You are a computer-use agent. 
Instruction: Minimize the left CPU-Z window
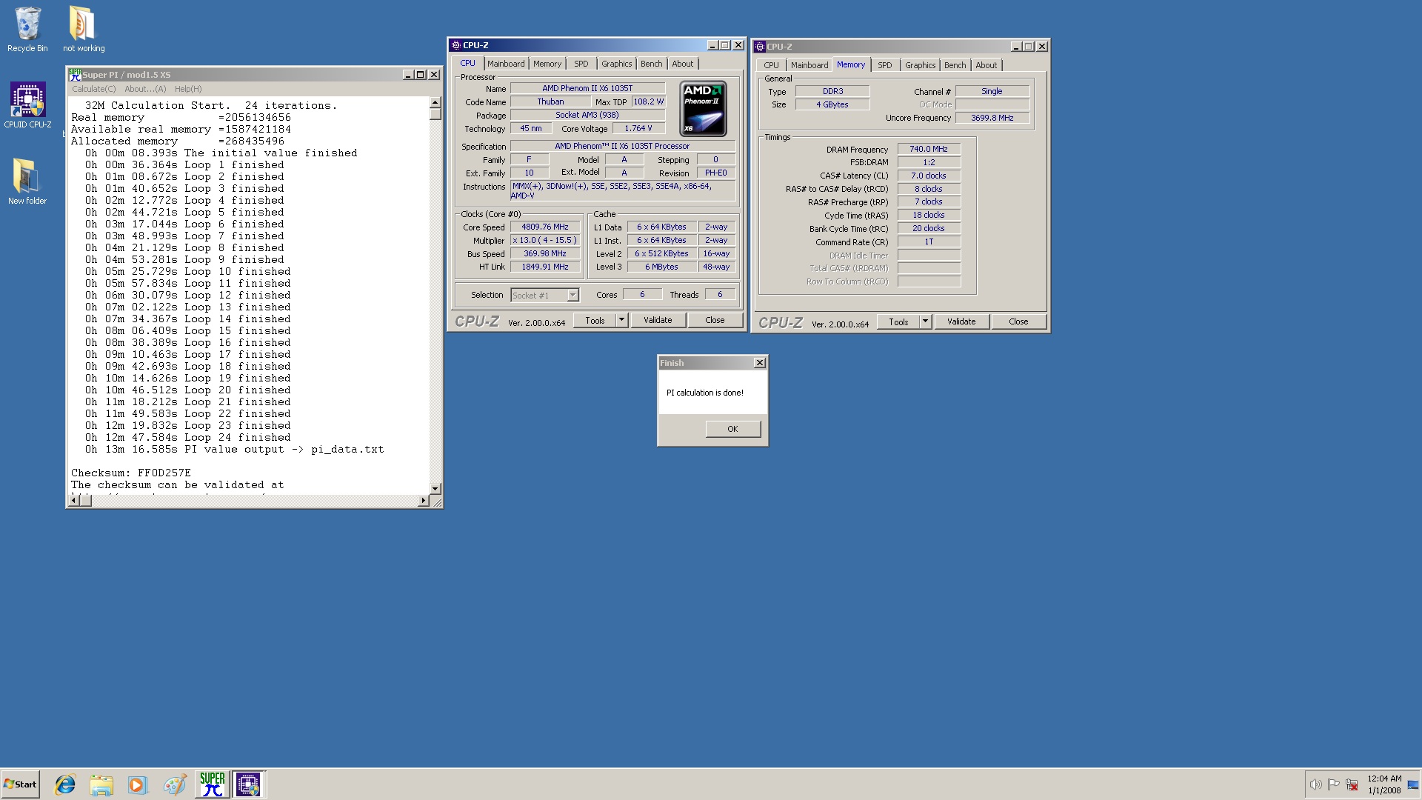pos(712,45)
